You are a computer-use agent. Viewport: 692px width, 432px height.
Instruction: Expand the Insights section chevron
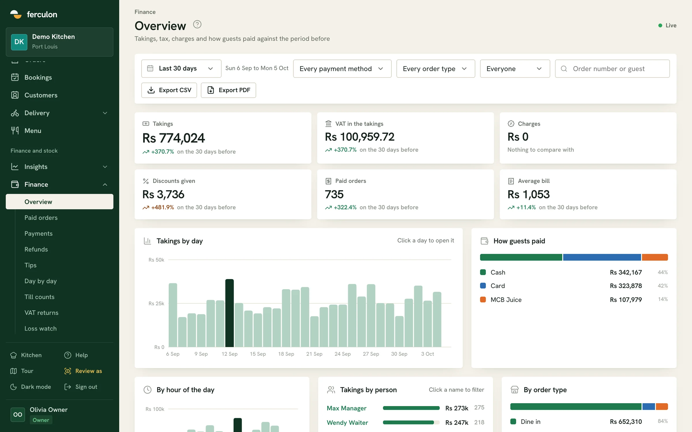(x=105, y=166)
